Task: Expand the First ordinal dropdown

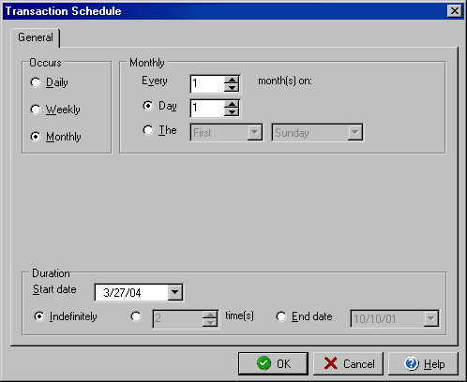Action: tap(255, 132)
